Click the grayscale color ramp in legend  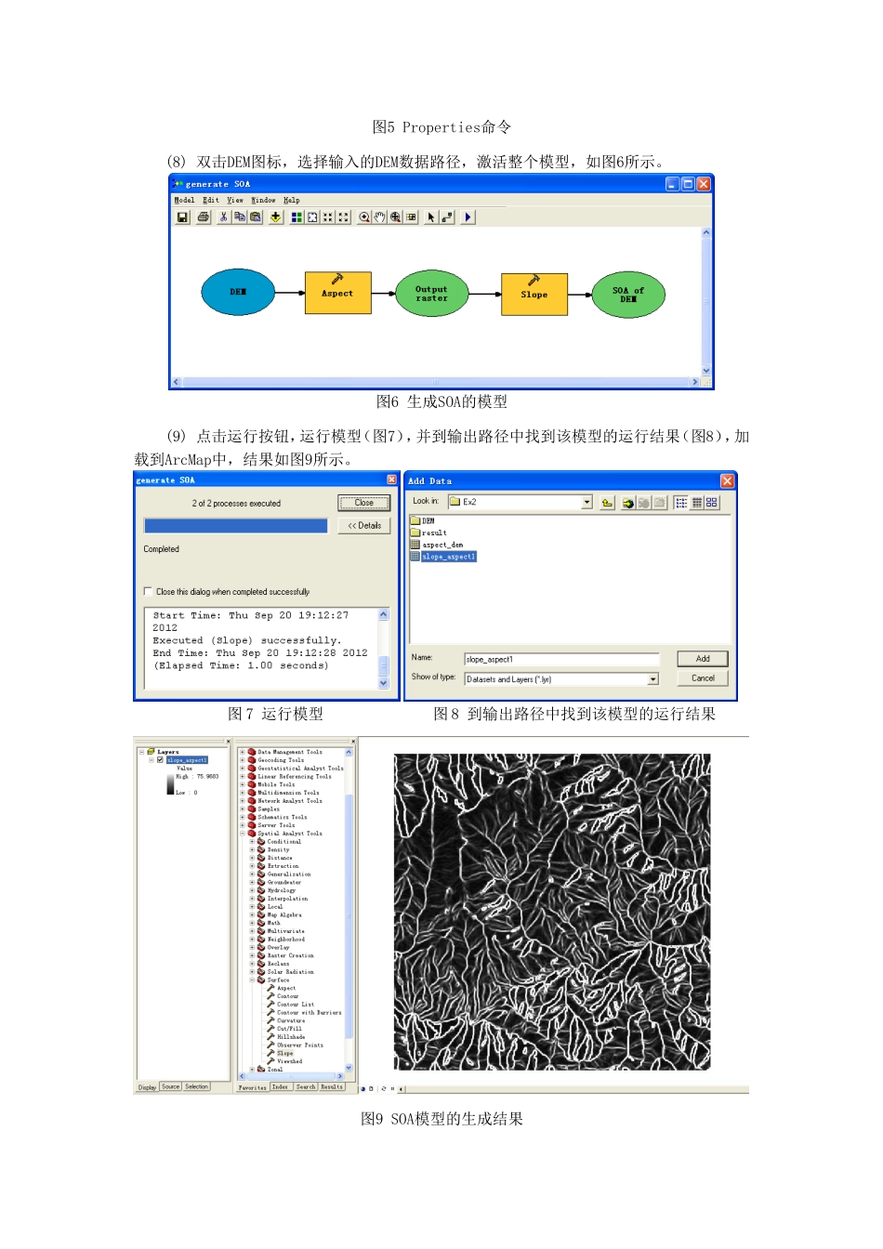click(x=170, y=783)
